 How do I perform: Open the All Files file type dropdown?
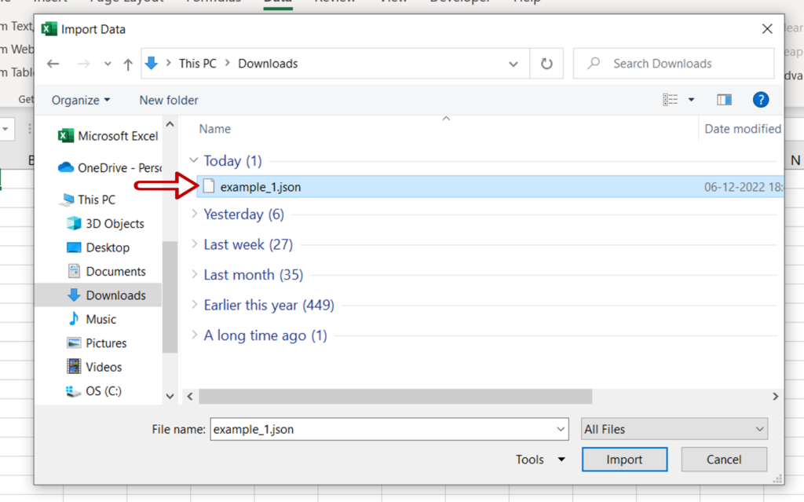[674, 429]
